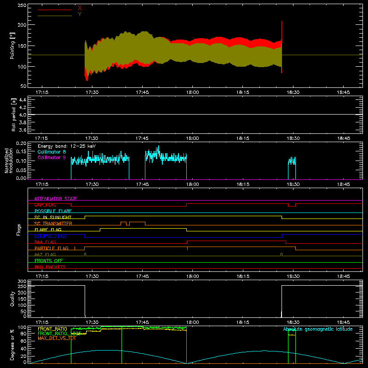The width and height of the screenshot is (368, 368).
Task: Click the 'Collimator 9' legend entry
Action: tap(52, 157)
